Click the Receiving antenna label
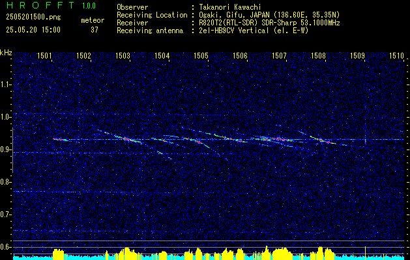This screenshot has height=260, width=410. coord(150,31)
